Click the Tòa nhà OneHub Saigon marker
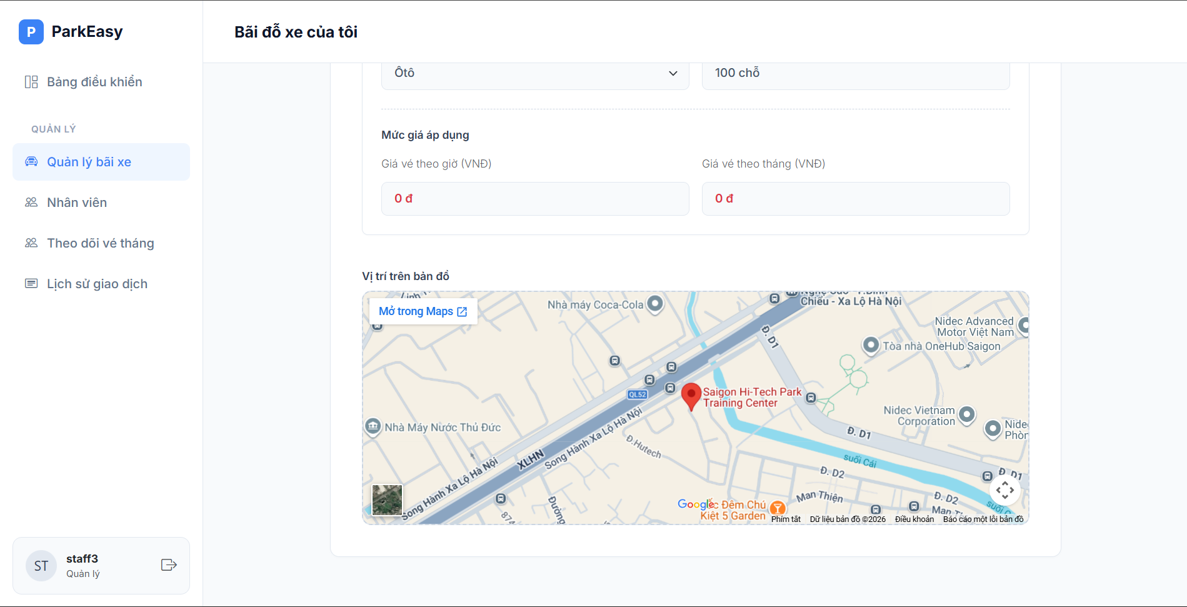 (x=871, y=345)
